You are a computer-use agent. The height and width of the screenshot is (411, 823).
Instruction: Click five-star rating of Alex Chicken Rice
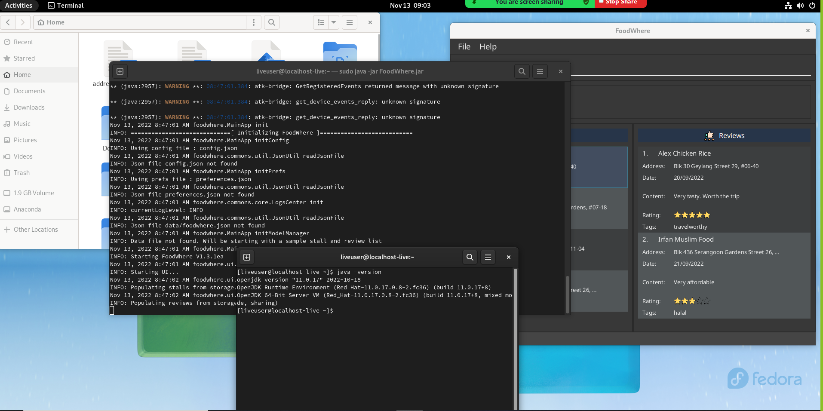[x=692, y=215]
